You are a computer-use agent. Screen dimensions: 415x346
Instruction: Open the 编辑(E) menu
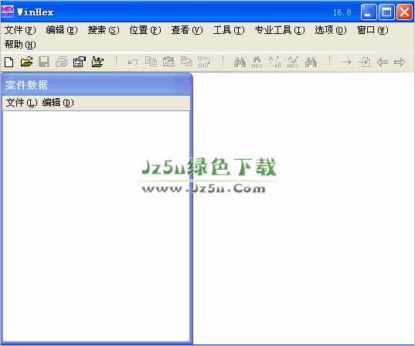pyautogui.click(x=62, y=30)
